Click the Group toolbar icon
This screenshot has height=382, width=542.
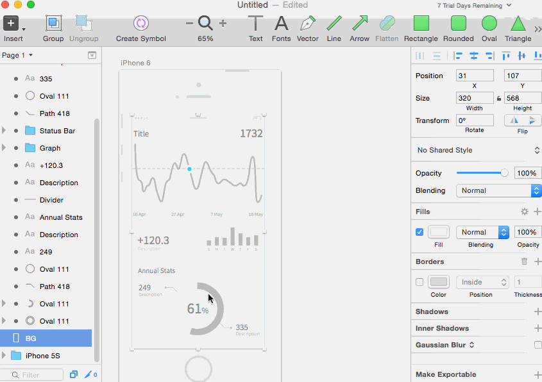tap(53, 24)
